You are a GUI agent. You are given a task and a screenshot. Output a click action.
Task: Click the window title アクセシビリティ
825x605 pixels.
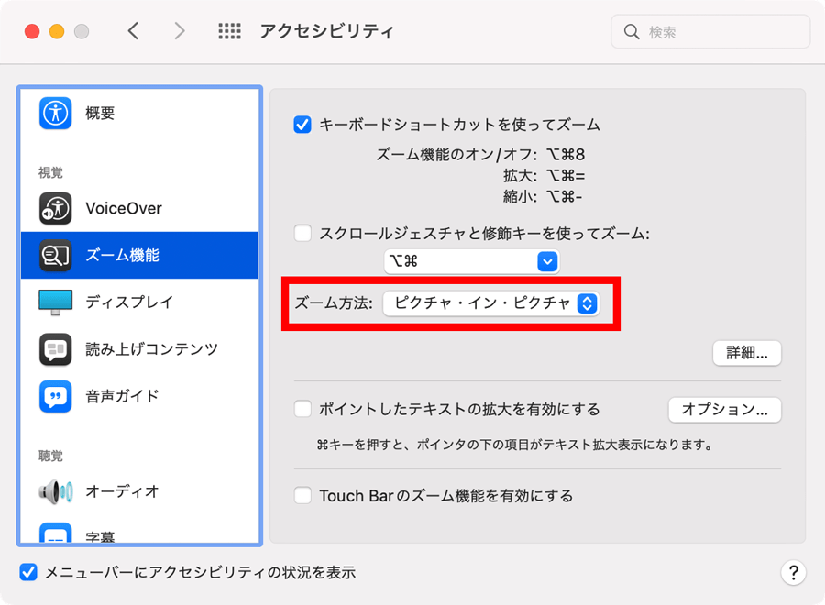pos(326,31)
